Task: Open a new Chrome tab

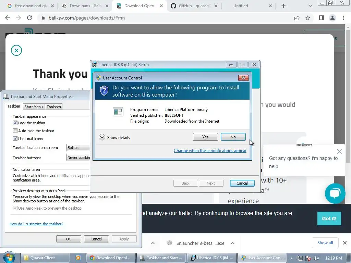Action: [283, 6]
